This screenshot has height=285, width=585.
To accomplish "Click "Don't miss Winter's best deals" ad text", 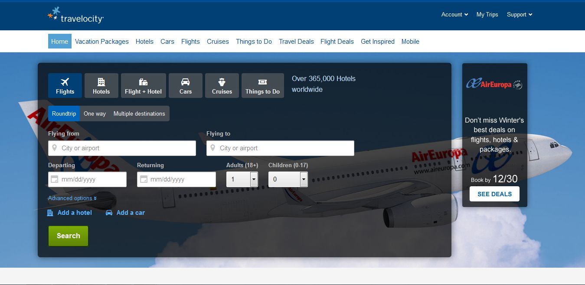I will point(494,135).
